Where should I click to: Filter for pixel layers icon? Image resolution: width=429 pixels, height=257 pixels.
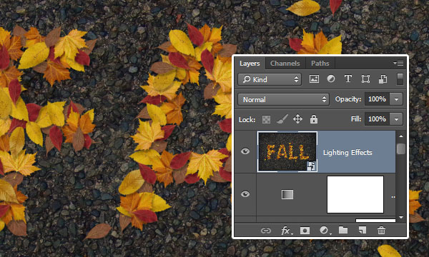pyautogui.click(x=314, y=79)
